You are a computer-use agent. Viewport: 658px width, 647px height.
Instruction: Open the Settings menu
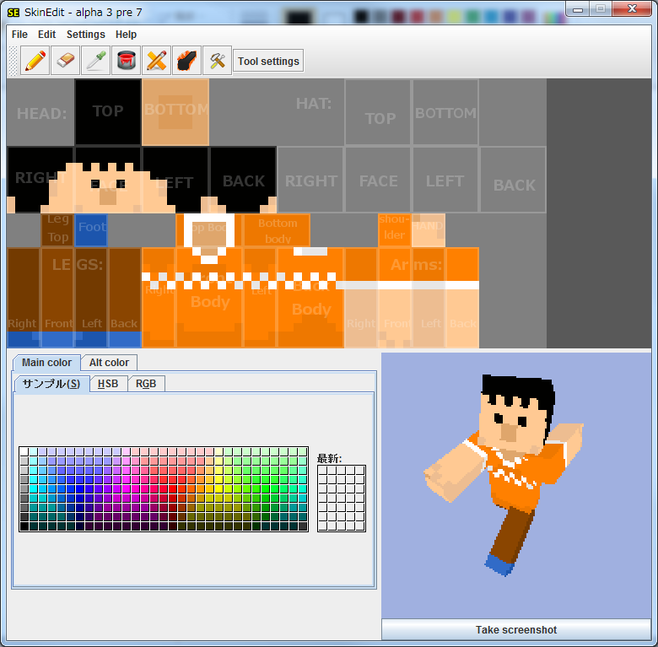tap(85, 35)
